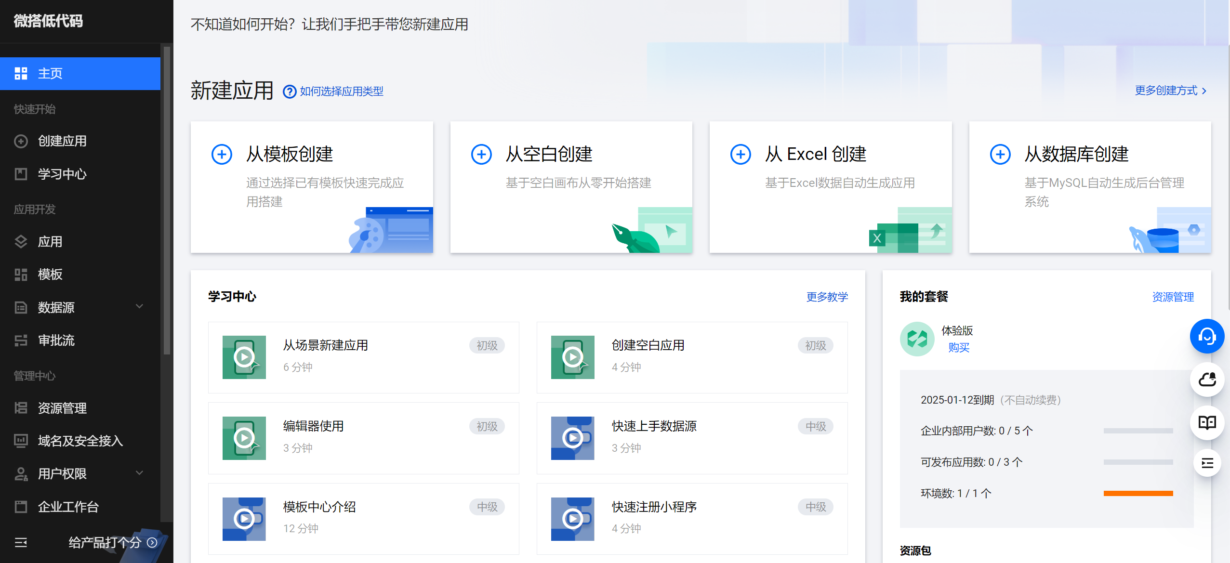This screenshot has height=563, width=1230.
Task: Open the 主页 menu item
Action: (80, 73)
